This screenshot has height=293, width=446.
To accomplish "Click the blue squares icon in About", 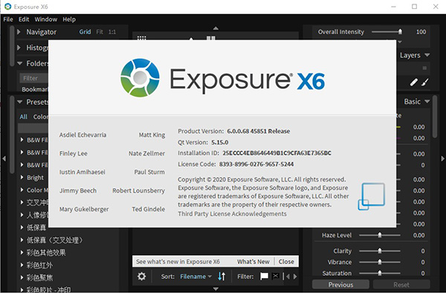I will pyautogui.click(x=371, y=196).
